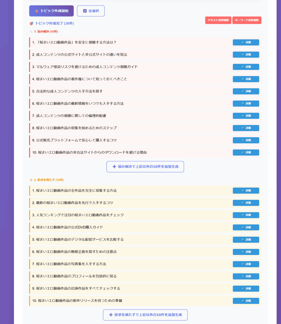Generate 10 more with 欲求を満たすで上記以外の10件を追加生成
The image size is (281, 324).
tap(145, 315)
